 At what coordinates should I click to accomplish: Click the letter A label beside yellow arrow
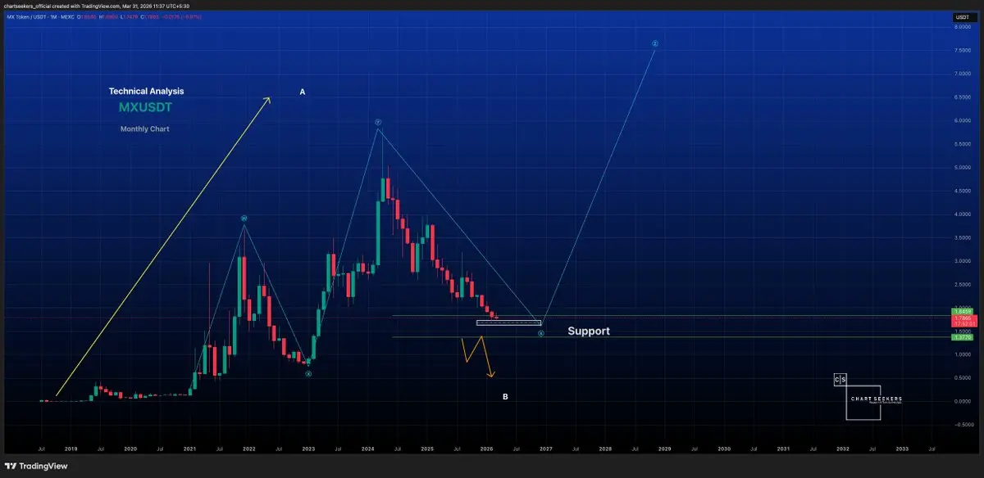(302, 92)
